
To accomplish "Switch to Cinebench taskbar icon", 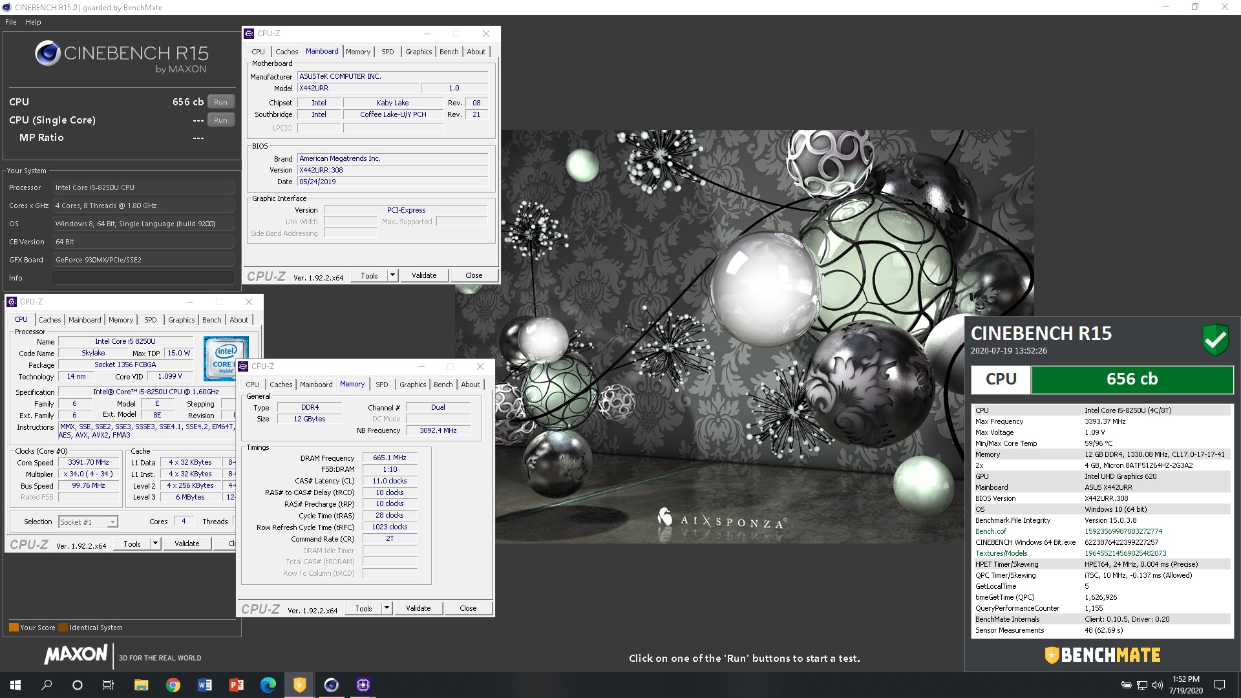I will point(331,685).
